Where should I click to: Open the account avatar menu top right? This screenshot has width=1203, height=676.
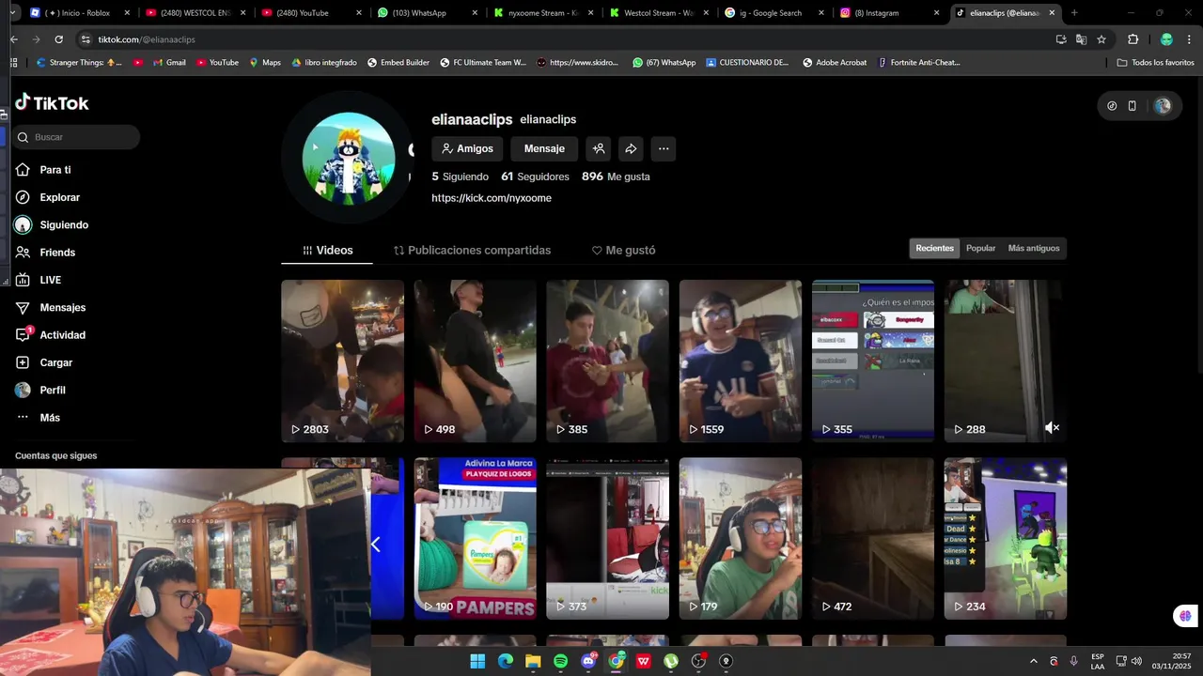[x=1163, y=106]
